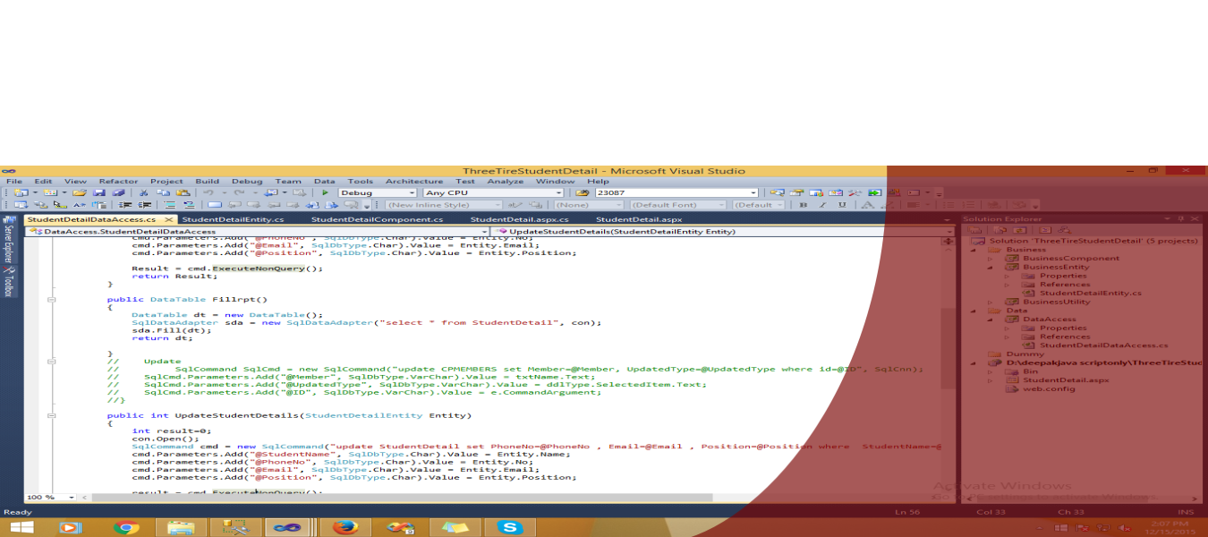Expand the BusinessComponent project node
1208x537 pixels.
click(x=990, y=259)
